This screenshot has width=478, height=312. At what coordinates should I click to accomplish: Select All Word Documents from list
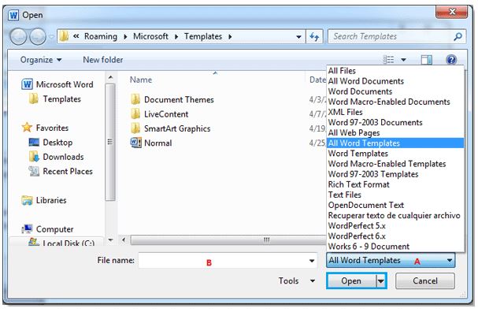click(x=395, y=81)
